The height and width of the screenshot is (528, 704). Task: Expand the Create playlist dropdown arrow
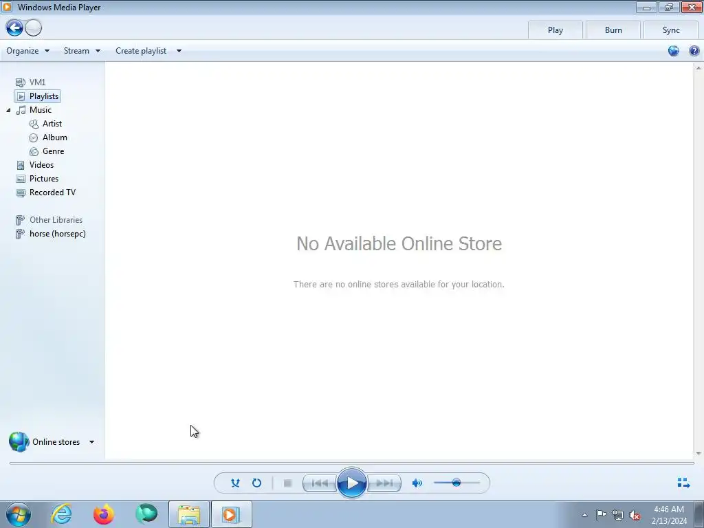point(179,51)
